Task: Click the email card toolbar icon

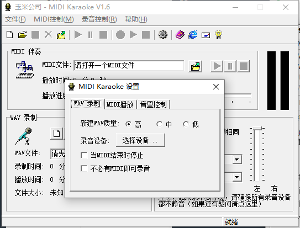Action: [x=206, y=35]
